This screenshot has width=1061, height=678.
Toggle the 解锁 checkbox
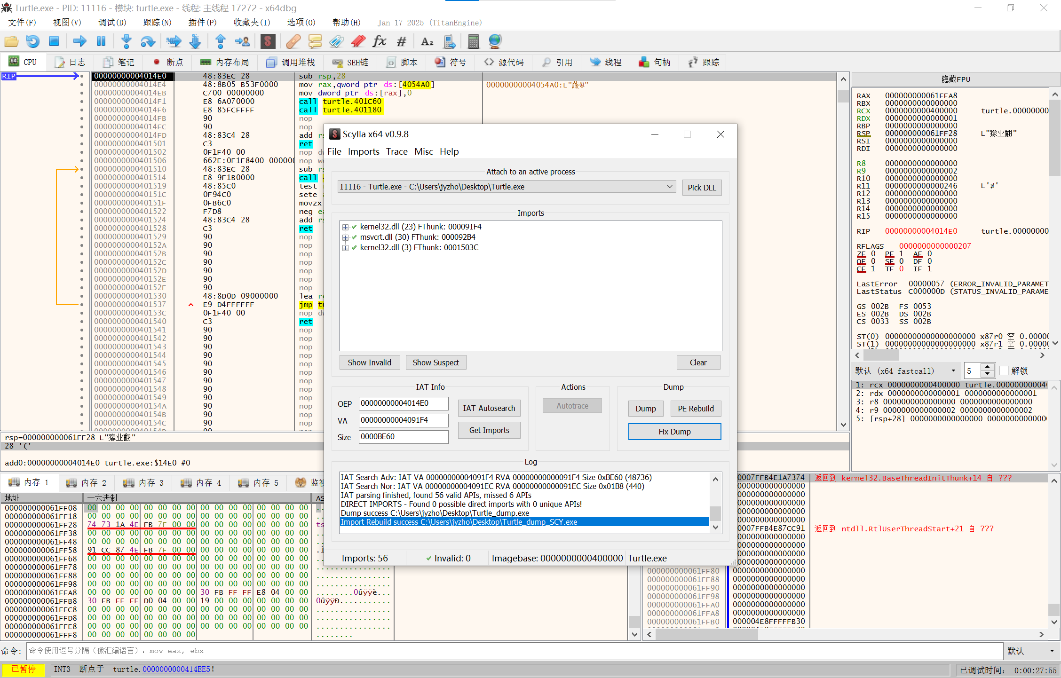click(x=1004, y=371)
